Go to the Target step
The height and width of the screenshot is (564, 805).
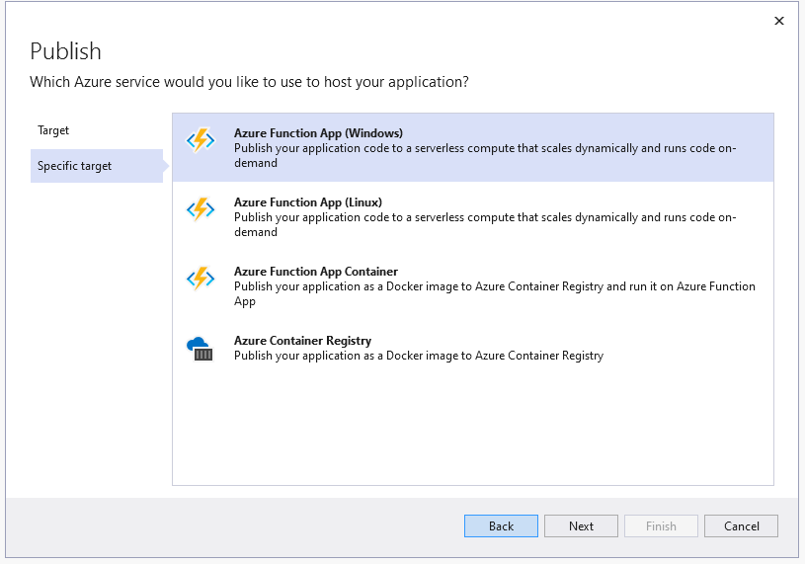(x=53, y=130)
